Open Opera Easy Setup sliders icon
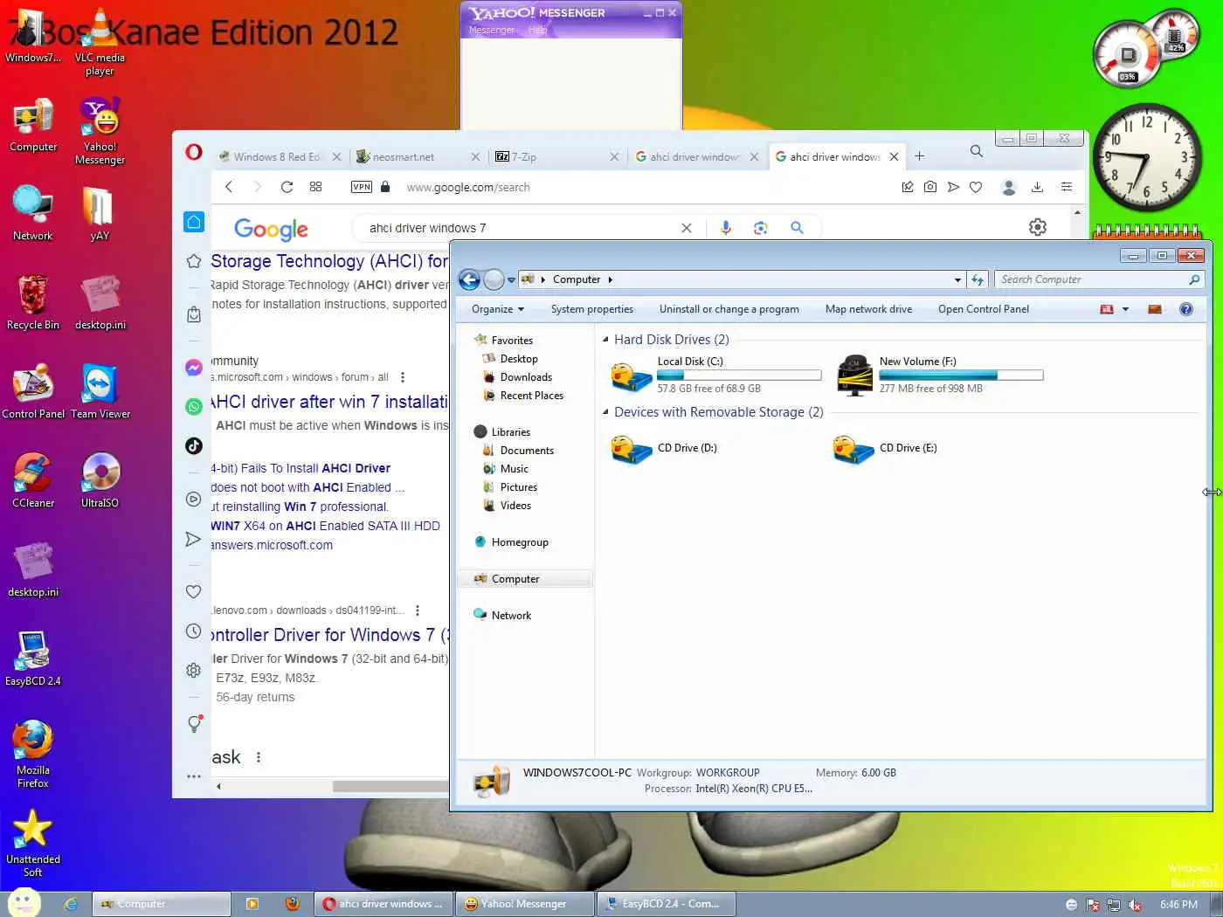This screenshot has width=1223, height=917. pos(1067,187)
